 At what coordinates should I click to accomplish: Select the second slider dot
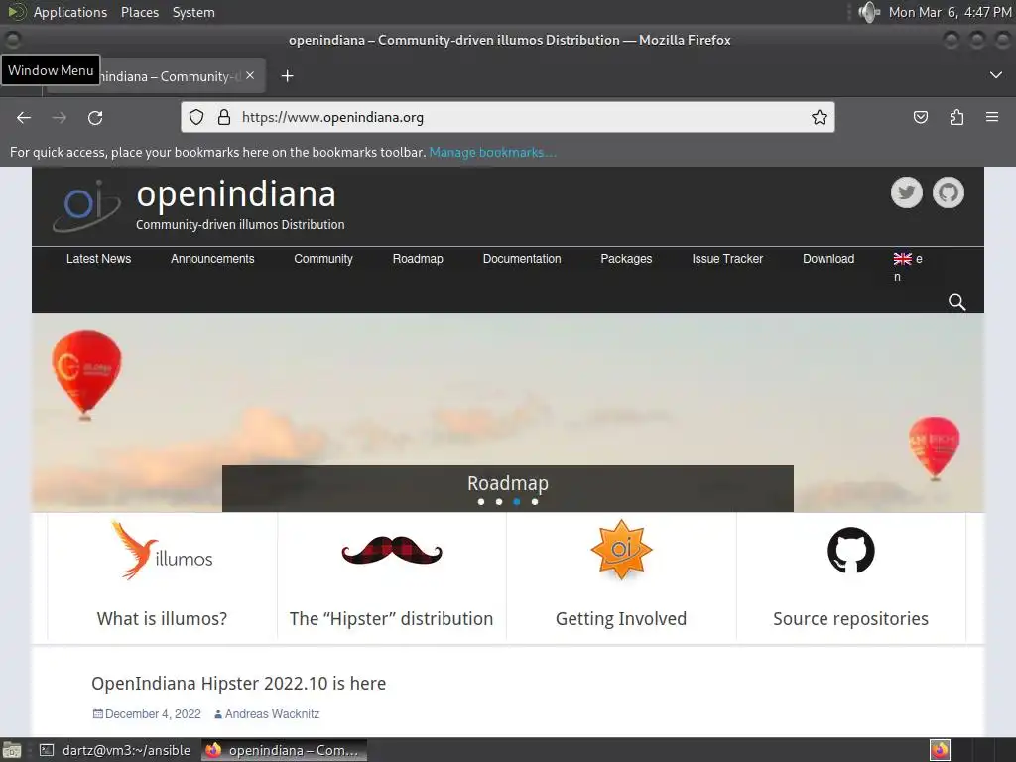(x=499, y=501)
